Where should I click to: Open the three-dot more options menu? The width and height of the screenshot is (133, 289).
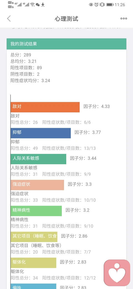point(124,18)
